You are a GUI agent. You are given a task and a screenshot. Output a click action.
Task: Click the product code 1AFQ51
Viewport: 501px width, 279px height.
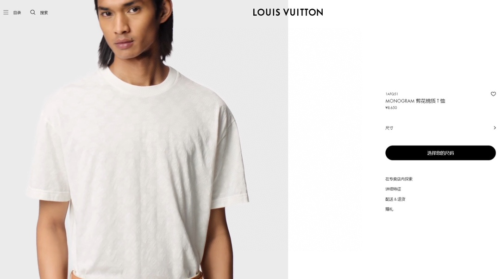click(x=391, y=94)
